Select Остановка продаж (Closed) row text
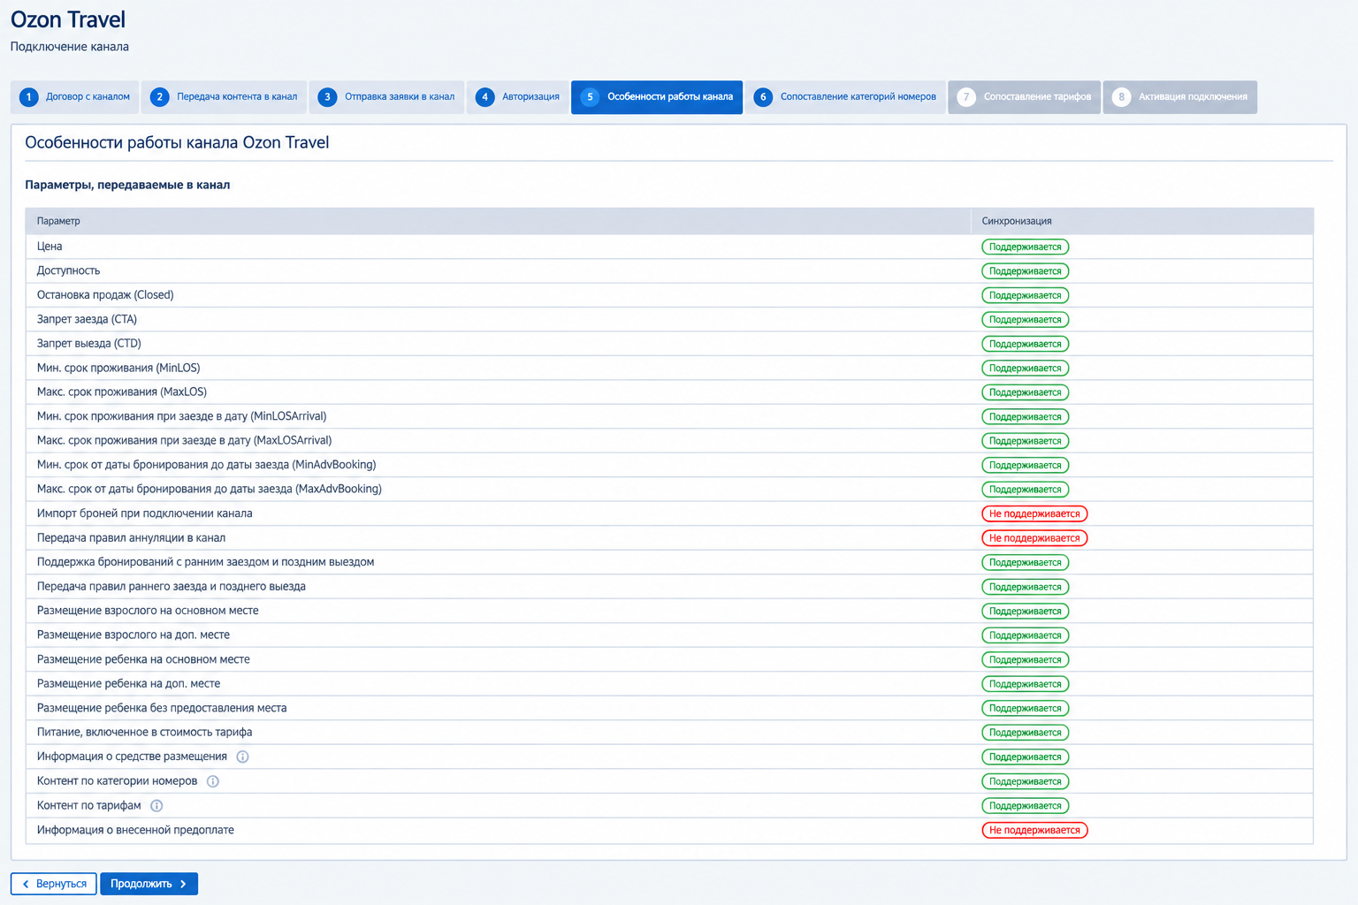 tap(105, 295)
